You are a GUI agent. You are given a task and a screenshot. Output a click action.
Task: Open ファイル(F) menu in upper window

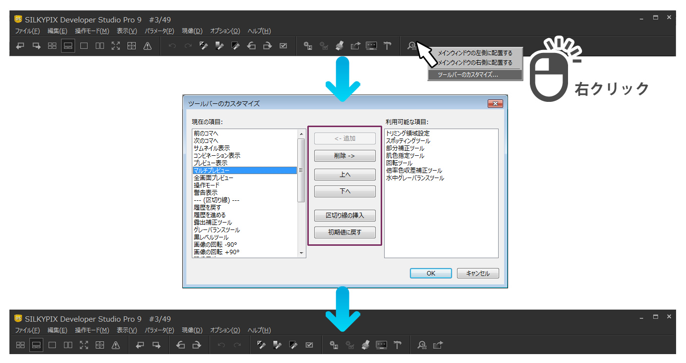click(x=27, y=31)
